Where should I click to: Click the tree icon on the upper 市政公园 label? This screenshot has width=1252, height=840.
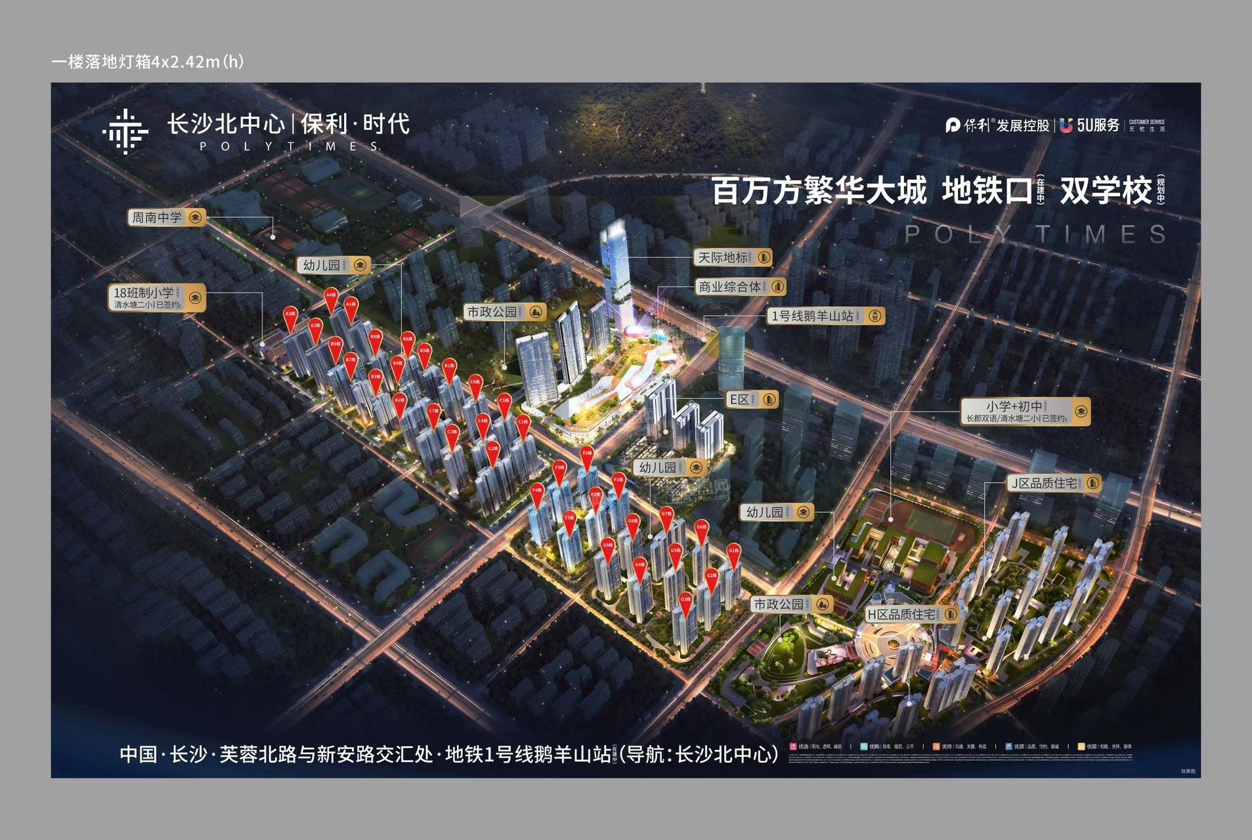click(x=535, y=310)
